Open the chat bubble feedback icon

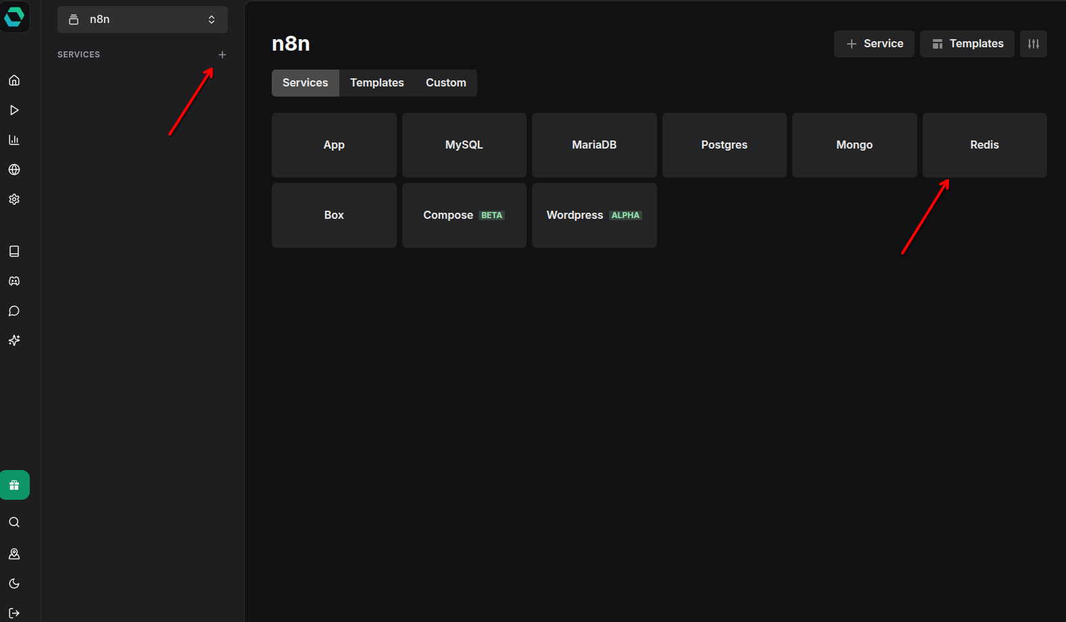14,311
